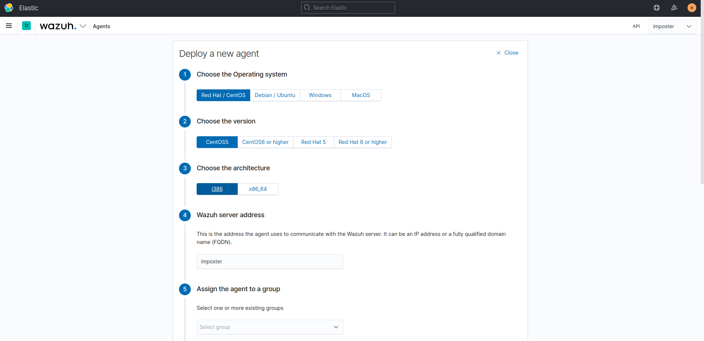The height and width of the screenshot is (341, 704).
Task: Open the Elastic navigation hamburger menu
Action: tap(9, 26)
